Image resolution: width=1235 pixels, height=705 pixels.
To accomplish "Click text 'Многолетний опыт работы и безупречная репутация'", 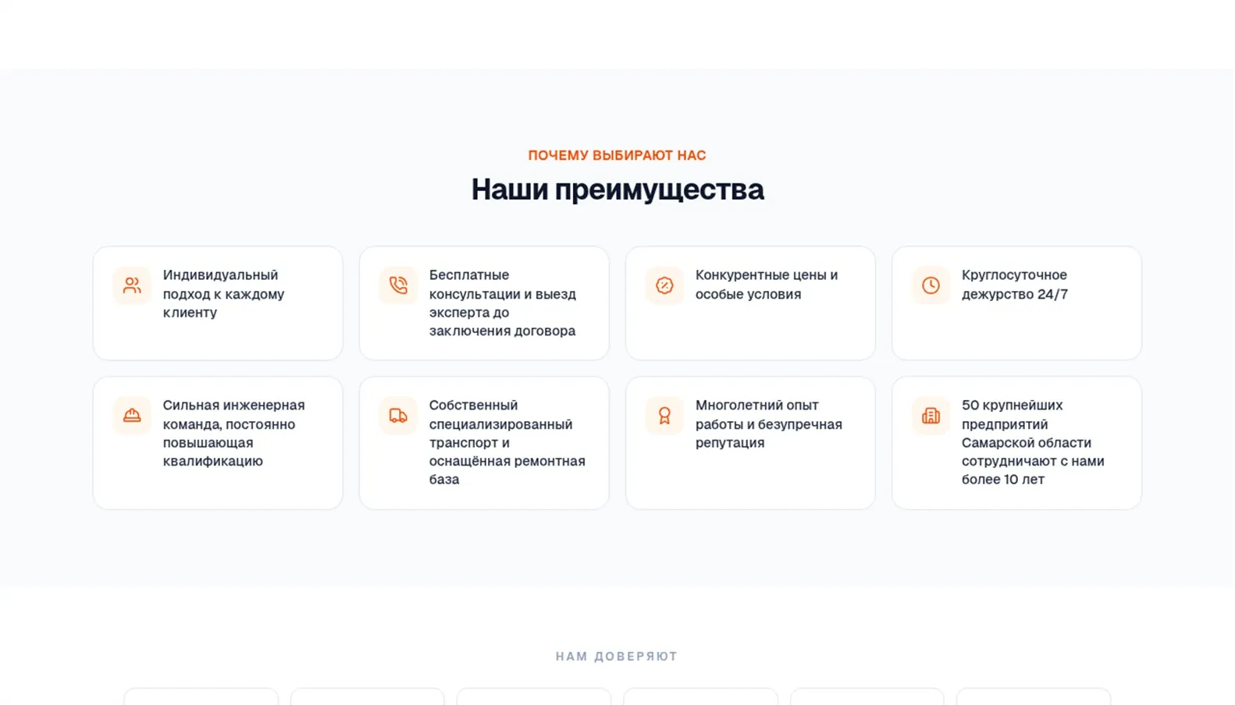I will click(x=769, y=424).
